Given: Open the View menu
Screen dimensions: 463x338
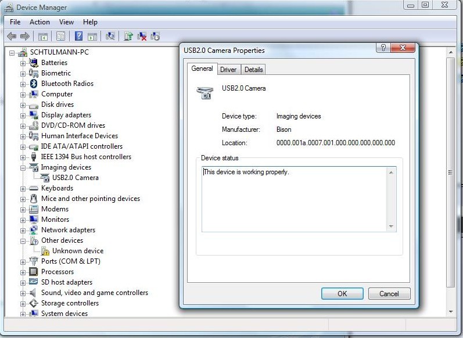Looking at the screenshot, I should point(66,22).
